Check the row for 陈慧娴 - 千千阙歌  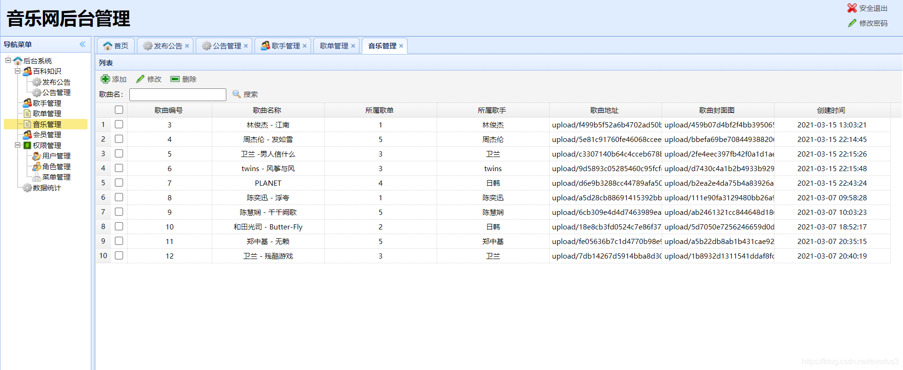coord(119,212)
